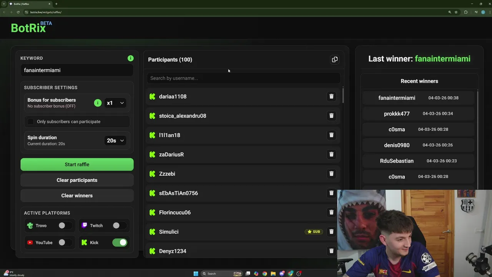Viewport: 492px width, 277px height.
Task: Click participant name Florincucu06
Action: pos(175,212)
